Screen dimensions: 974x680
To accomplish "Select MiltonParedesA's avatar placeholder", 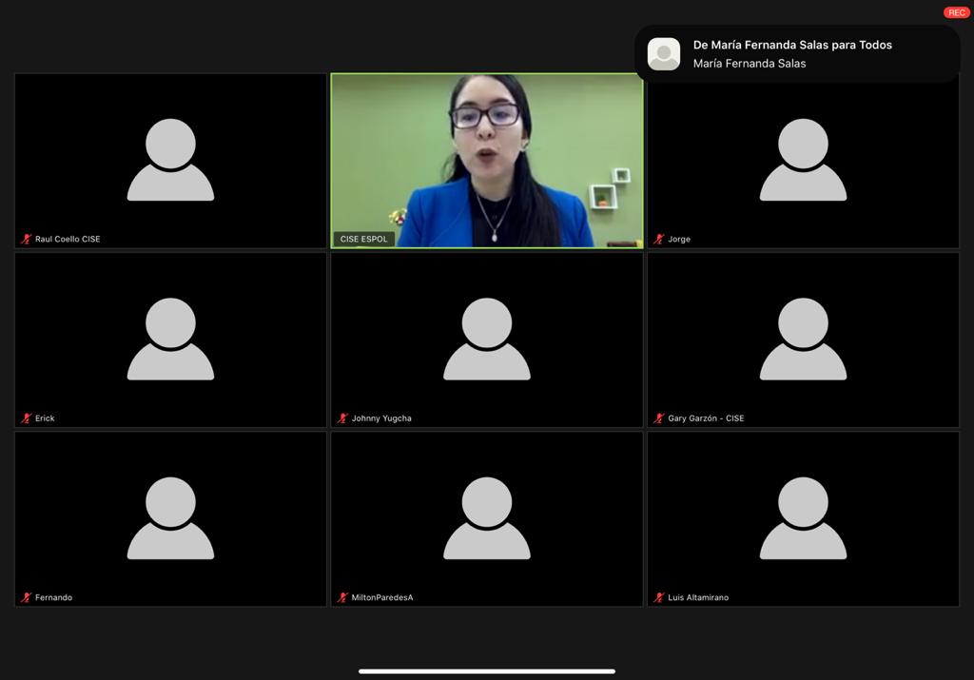I will (487, 518).
